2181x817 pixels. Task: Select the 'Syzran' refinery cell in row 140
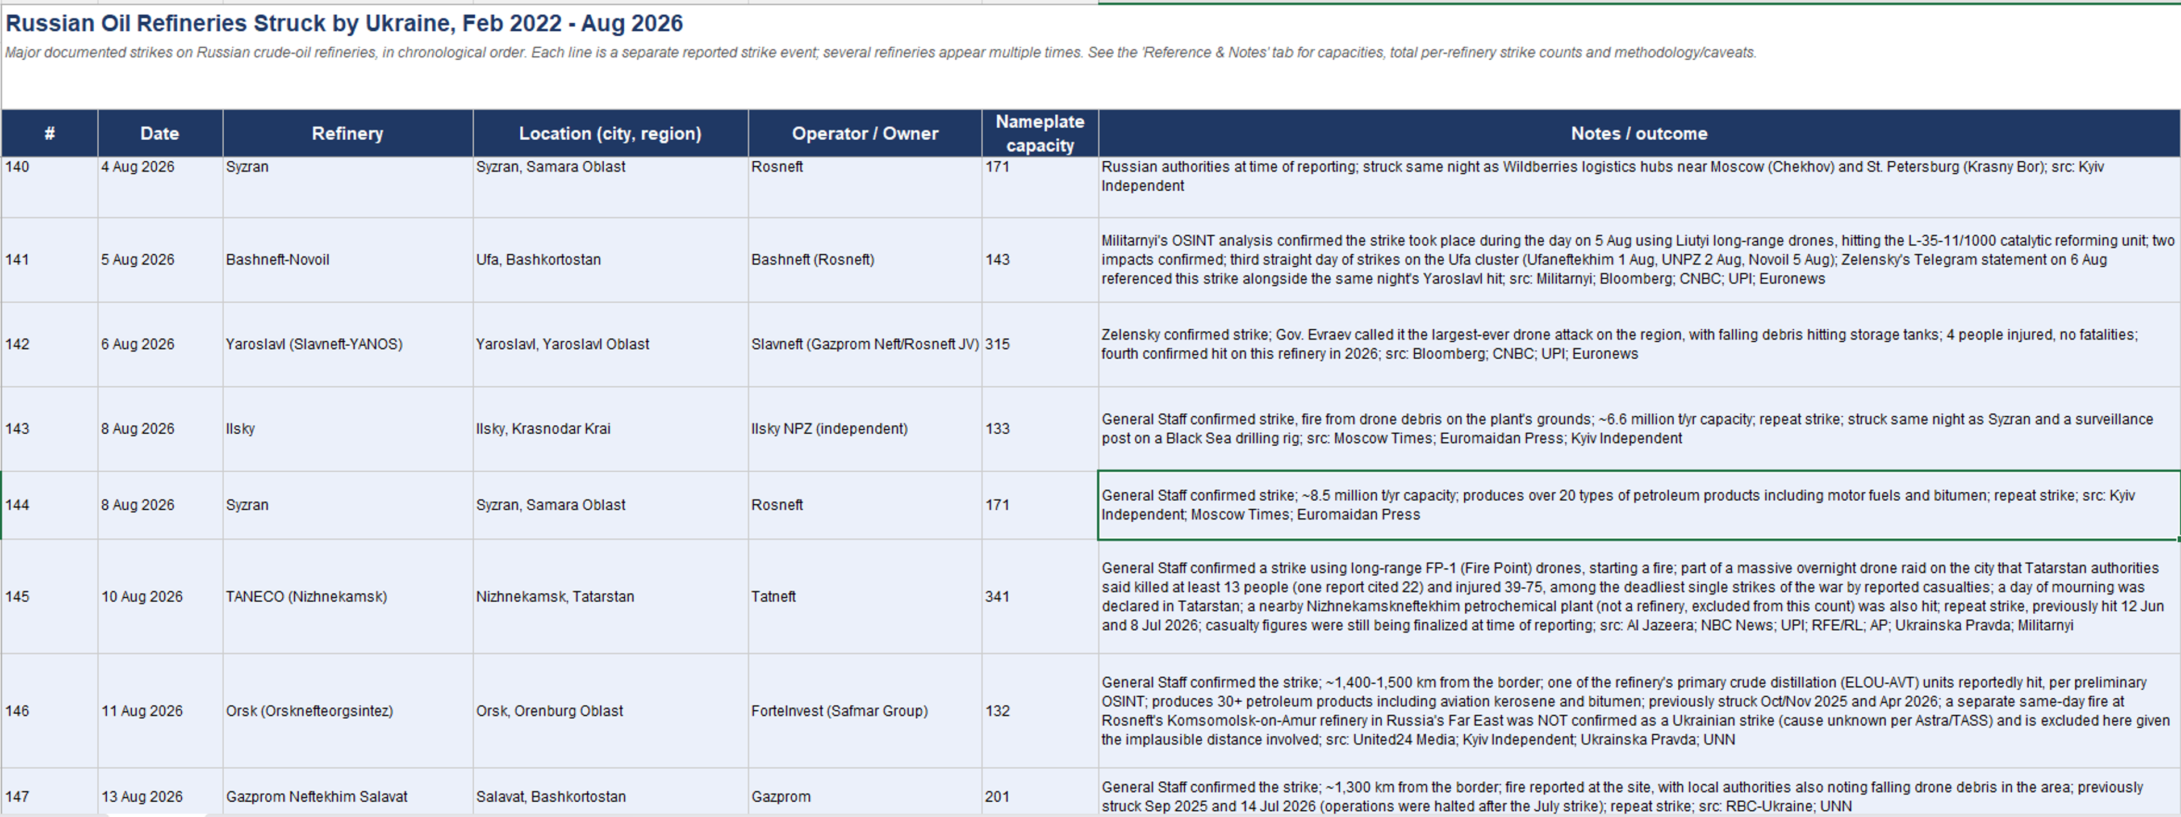point(347,187)
